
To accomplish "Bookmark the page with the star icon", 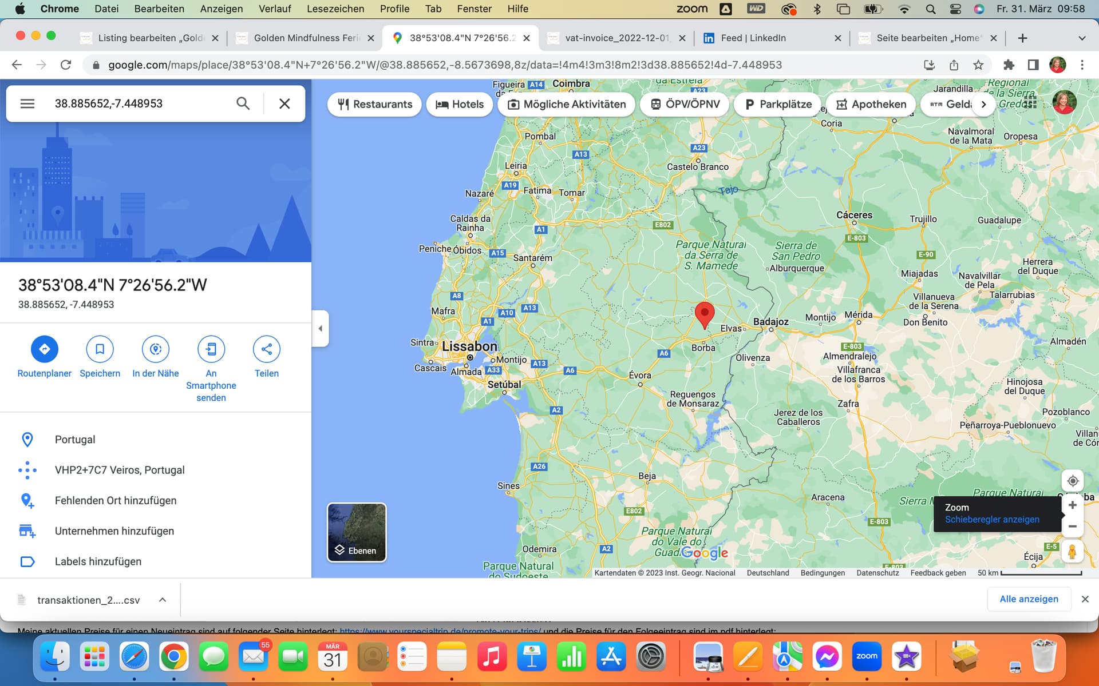I will click(978, 65).
